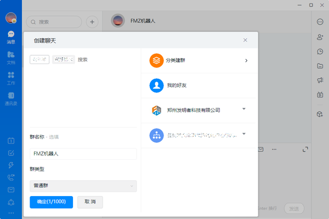Click the 取消 cancel button
Image resolution: width=329 pixels, height=219 pixels.
90,202
